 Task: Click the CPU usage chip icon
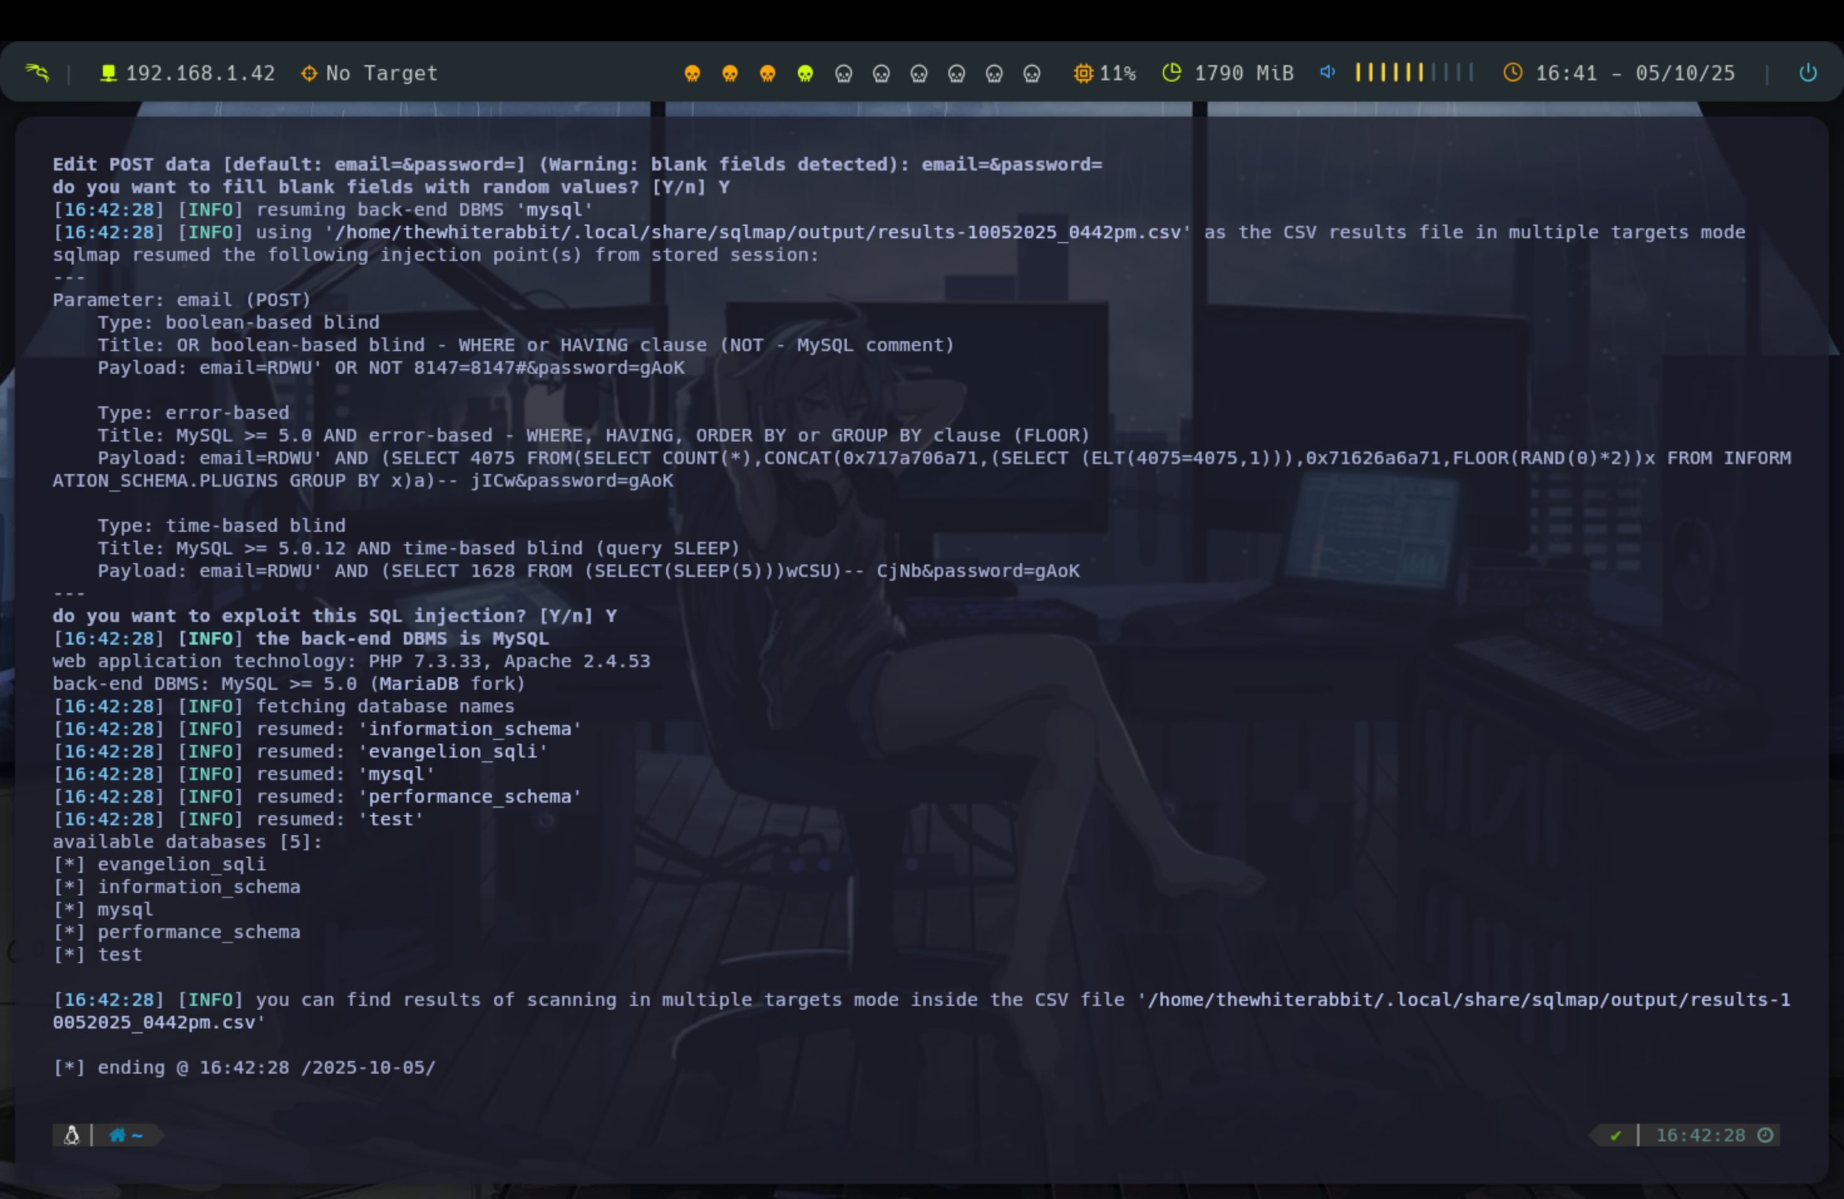[1083, 73]
